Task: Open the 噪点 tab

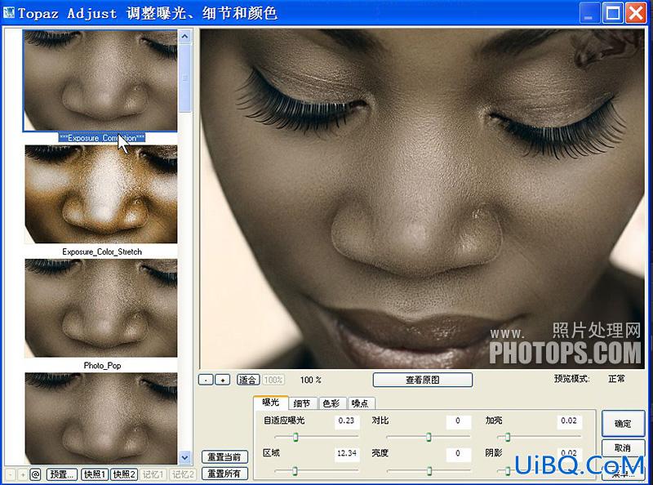Action: [360, 403]
